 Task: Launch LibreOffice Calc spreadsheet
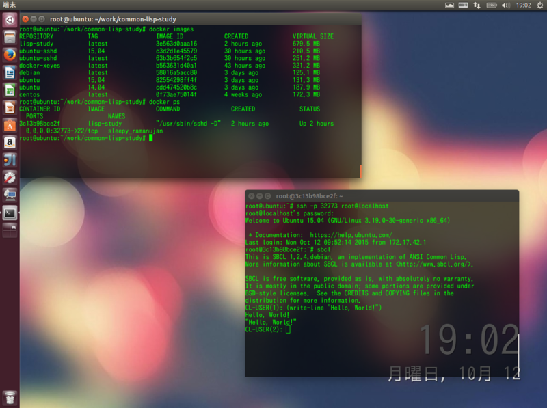pos(10,90)
